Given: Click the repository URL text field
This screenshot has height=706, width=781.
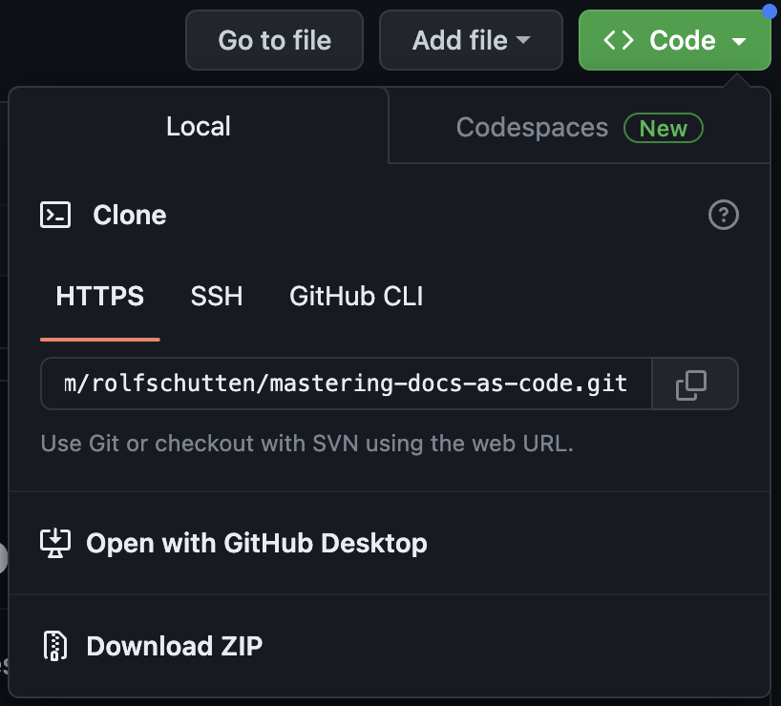Looking at the screenshot, I should click(x=346, y=384).
